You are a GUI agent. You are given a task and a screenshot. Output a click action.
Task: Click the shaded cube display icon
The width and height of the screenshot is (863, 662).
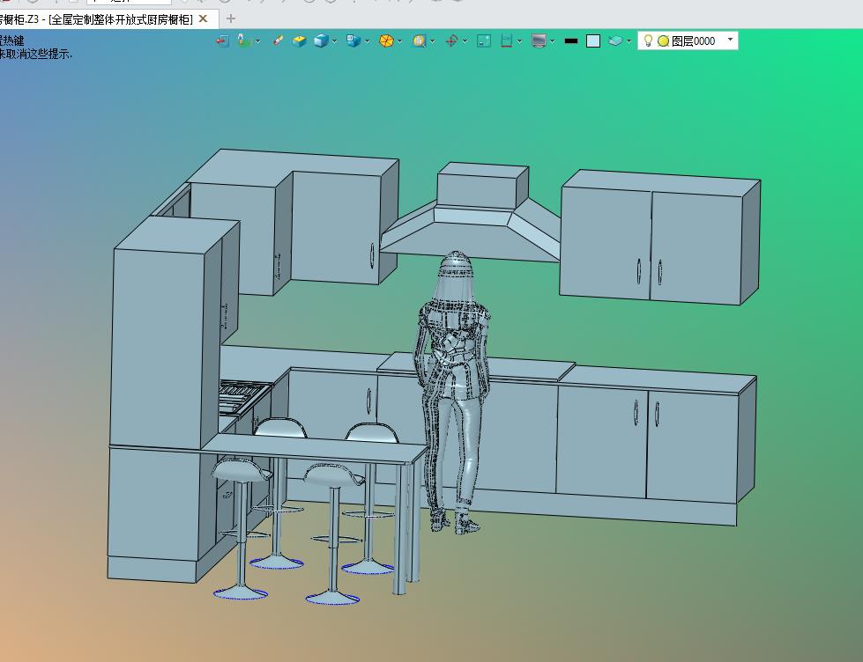pyautogui.click(x=322, y=40)
